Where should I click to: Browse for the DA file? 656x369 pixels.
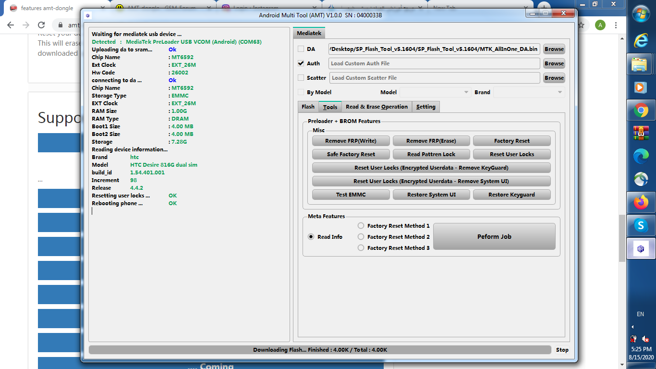pyautogui.click(x=554, y=49)
